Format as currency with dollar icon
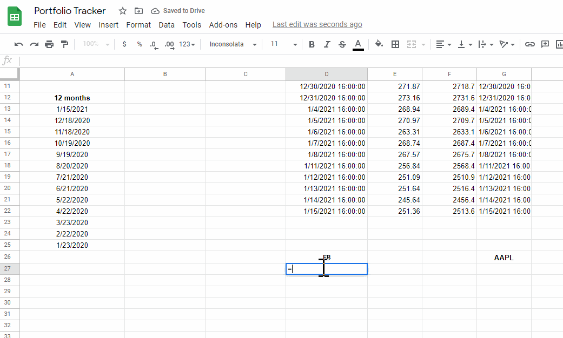563x338 pixels. click(124, 44)
